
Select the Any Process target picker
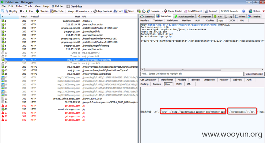coord(103,11)
